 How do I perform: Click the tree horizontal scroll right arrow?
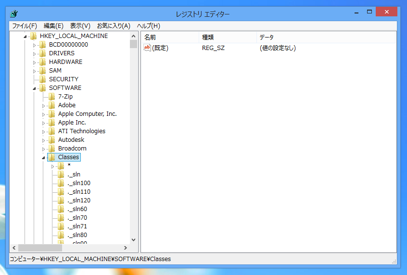click(x=126, y=248)
